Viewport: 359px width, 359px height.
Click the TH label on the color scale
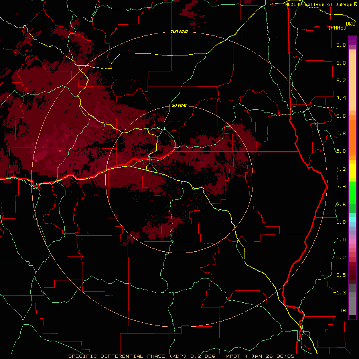(343, 311)
